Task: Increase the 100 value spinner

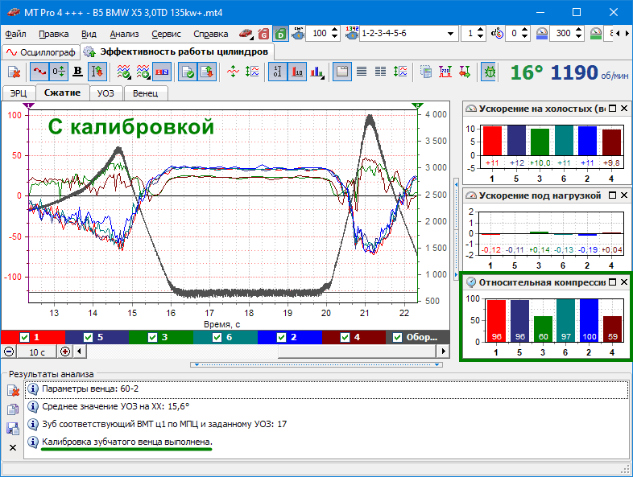Action: (334, 30)
